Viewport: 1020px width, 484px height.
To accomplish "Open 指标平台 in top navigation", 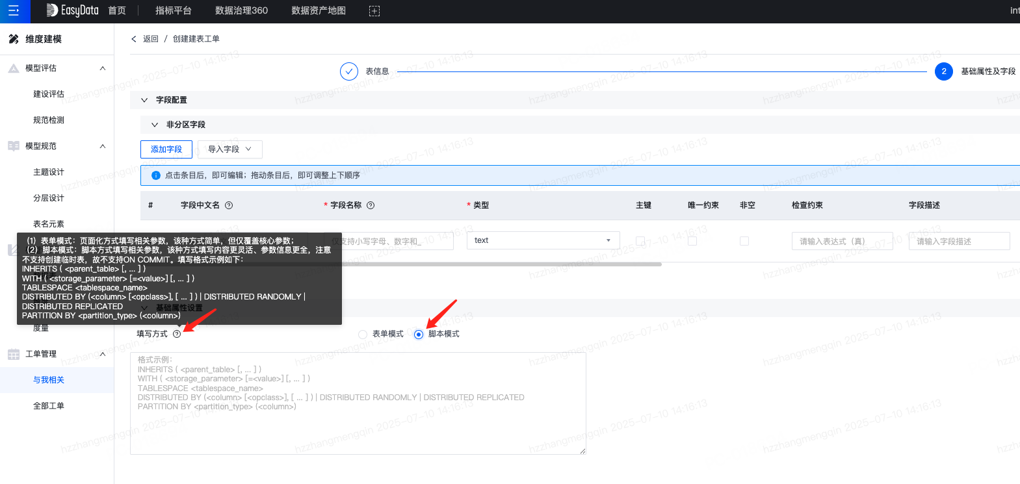I will pos(174,11).
